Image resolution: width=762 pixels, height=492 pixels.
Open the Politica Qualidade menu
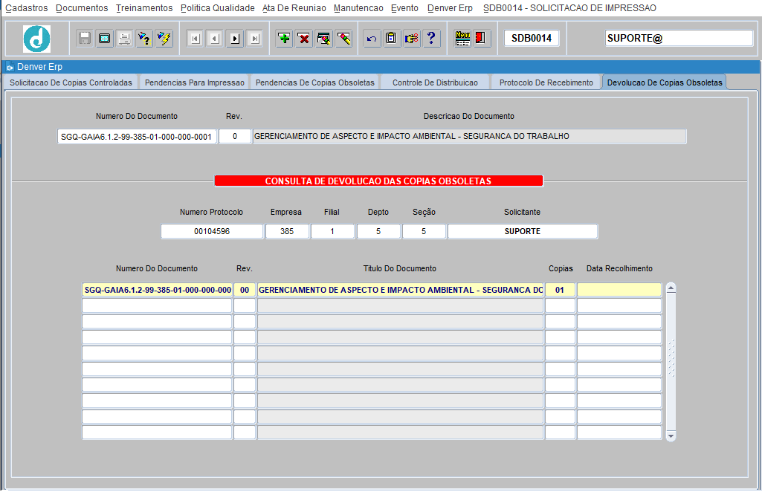pos(218,8)
